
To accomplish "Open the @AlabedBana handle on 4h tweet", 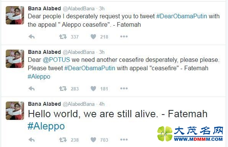I will coord(79,104).
